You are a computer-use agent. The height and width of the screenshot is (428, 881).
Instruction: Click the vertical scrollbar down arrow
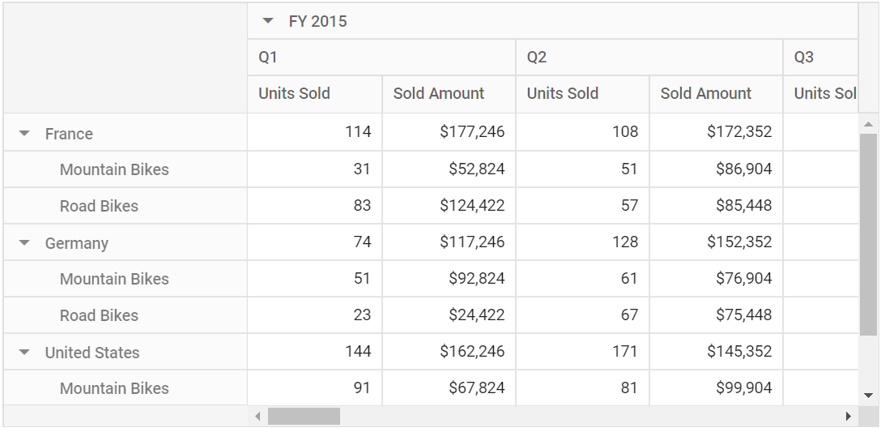click(868, 396)
